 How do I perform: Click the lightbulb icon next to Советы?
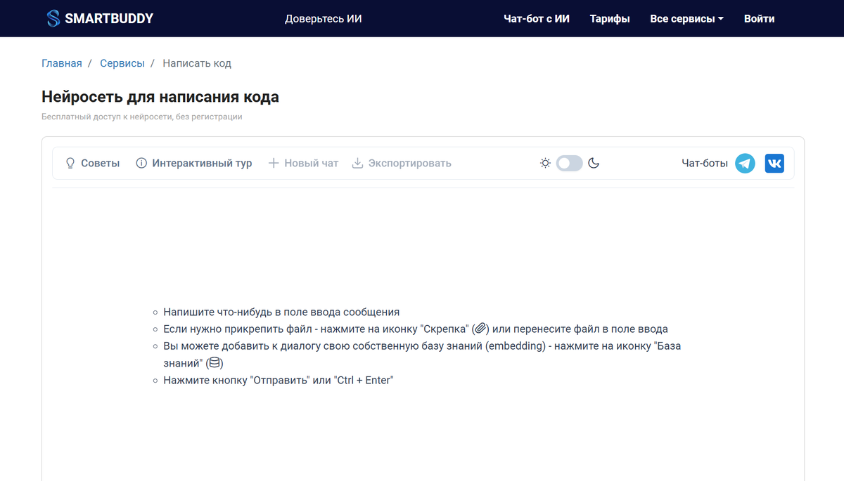pos(70,164)
